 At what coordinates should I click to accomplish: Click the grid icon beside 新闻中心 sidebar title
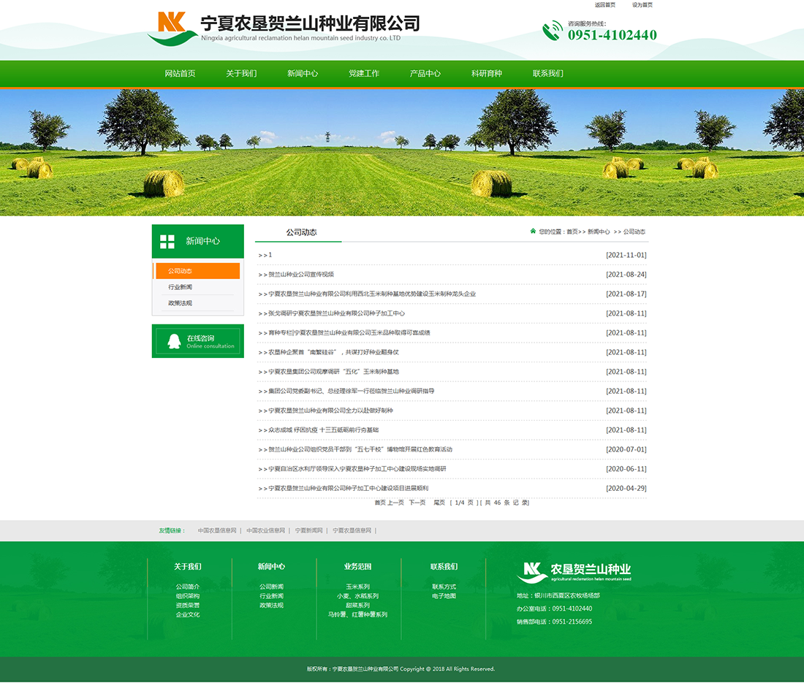pyautogui.click(x=167, y=242)
